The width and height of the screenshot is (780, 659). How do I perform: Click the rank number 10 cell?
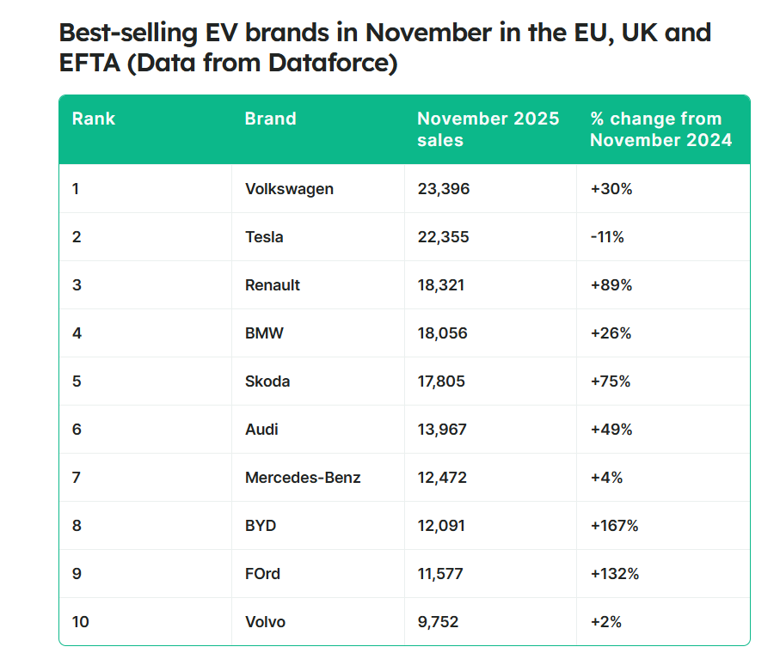click(82, 622)
